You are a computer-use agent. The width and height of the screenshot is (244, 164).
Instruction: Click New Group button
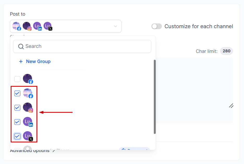35,61
